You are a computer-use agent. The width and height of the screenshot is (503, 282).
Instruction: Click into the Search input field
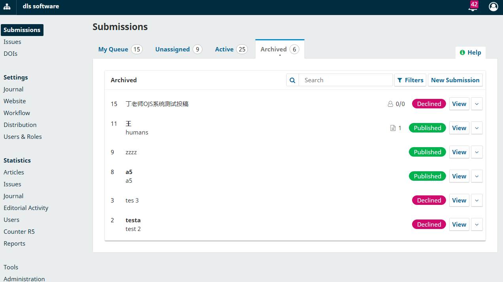pyautogui.click(x=345, y=80)
